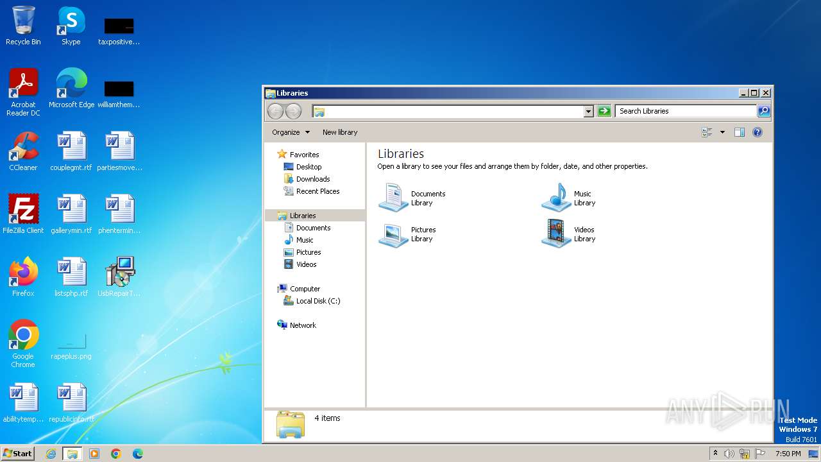Click the New library button
Viewport: 821px width, 462px height.
(x=340, y=132)
